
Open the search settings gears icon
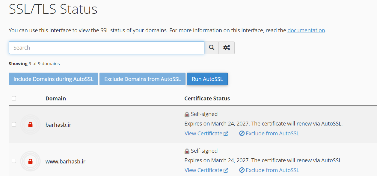[227, 48]
